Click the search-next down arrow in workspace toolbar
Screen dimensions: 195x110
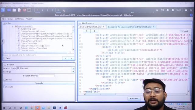click(x=87, y=31)
